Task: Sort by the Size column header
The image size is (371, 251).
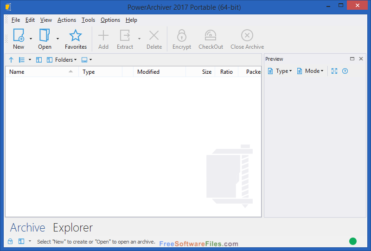Action: [x=200, y=72]
